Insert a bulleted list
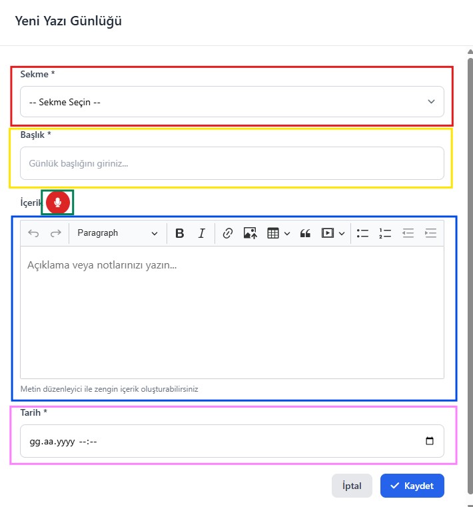The width and height of the screenshot is (473, 507). pyautogui.click(x=362, y=233)
